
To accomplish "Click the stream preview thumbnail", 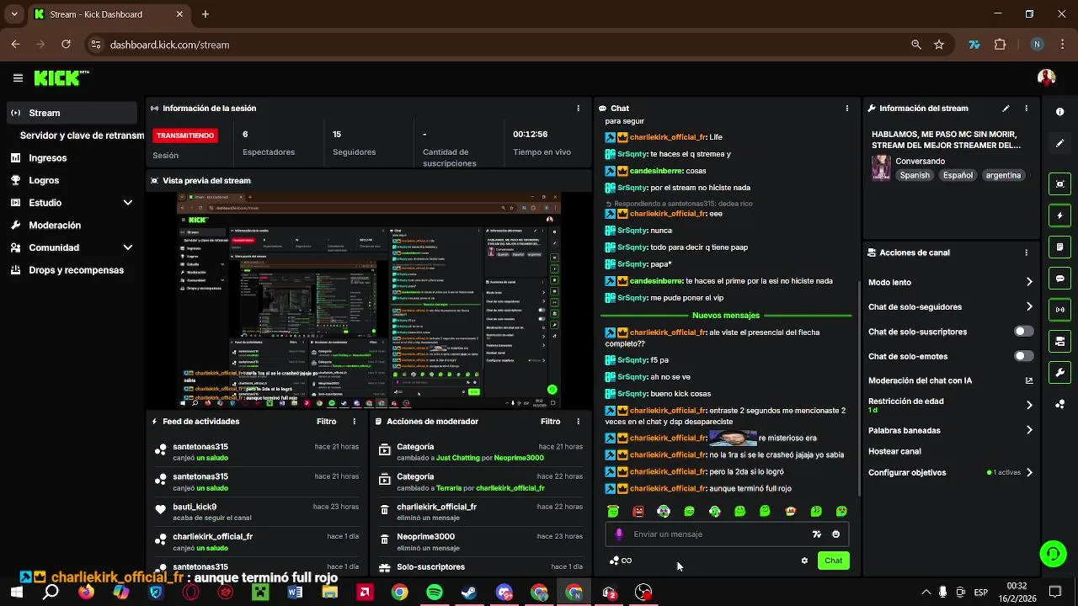I will pos(369,300).
